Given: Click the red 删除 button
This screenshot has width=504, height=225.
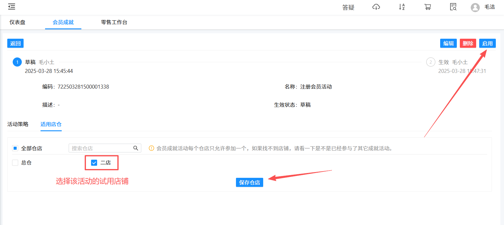Looking at the screenshot, I should click(468, 43).
